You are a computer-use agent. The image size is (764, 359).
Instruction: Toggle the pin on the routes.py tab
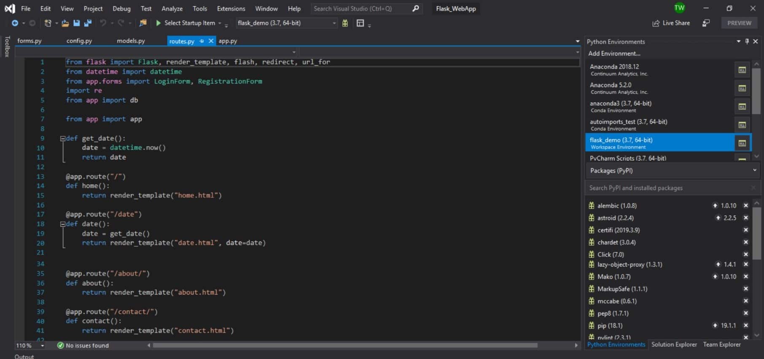click(202, 41)
